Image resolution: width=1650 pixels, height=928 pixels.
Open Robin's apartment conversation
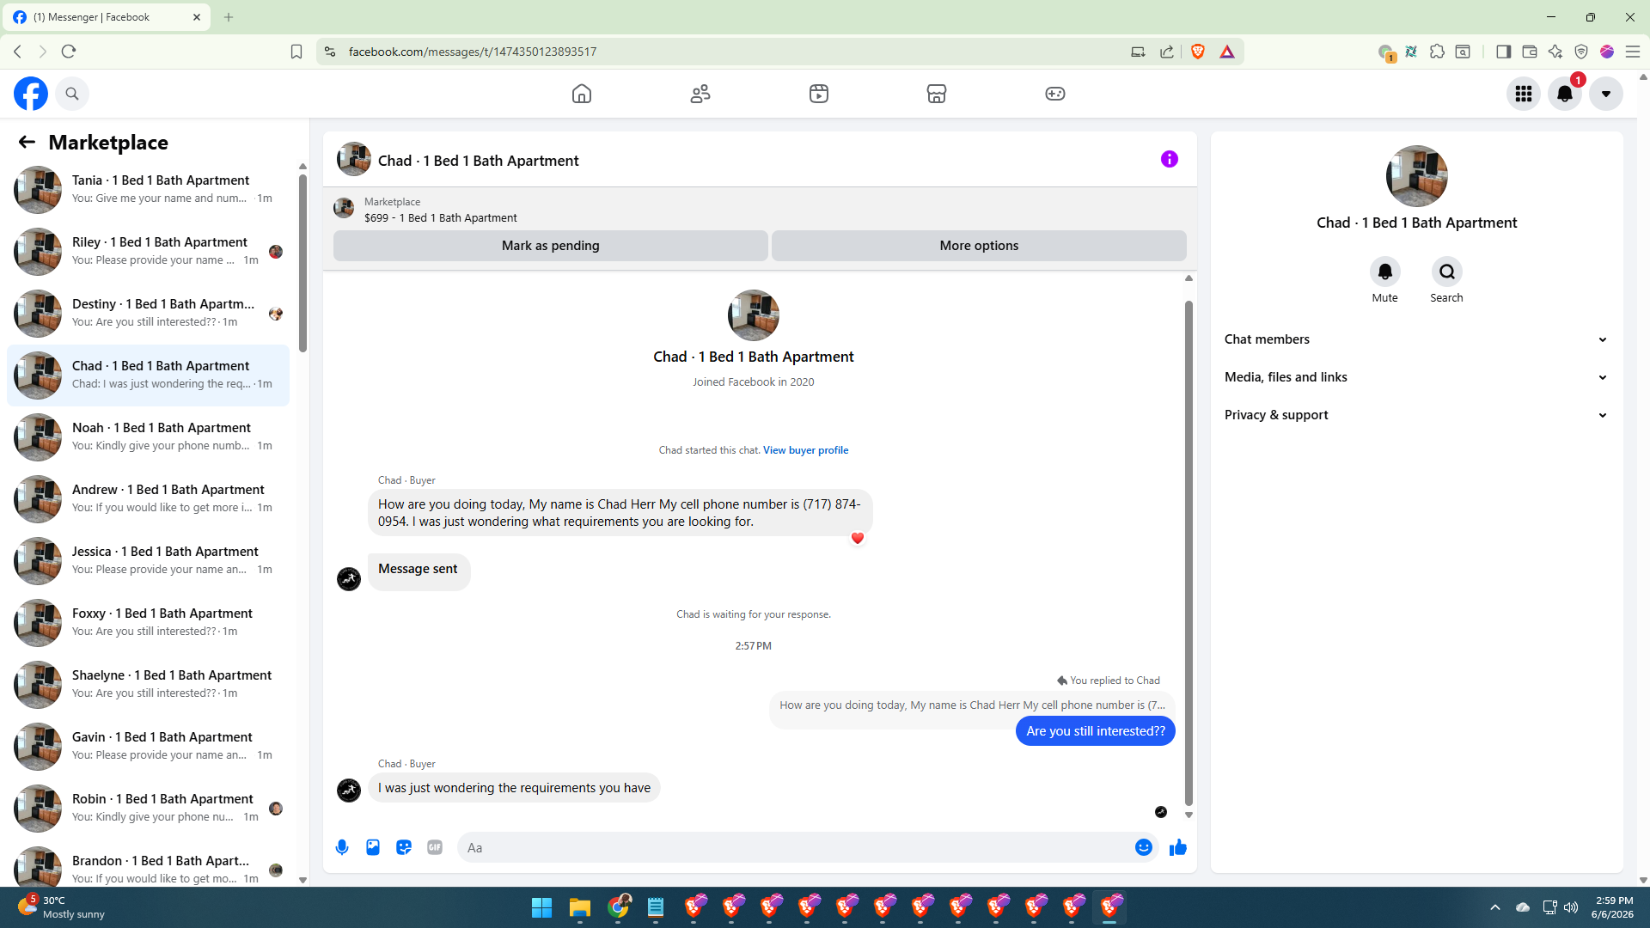coord(148,809)
